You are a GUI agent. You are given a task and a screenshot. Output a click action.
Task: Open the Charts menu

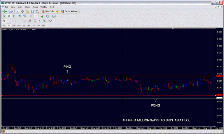(28, 7)
